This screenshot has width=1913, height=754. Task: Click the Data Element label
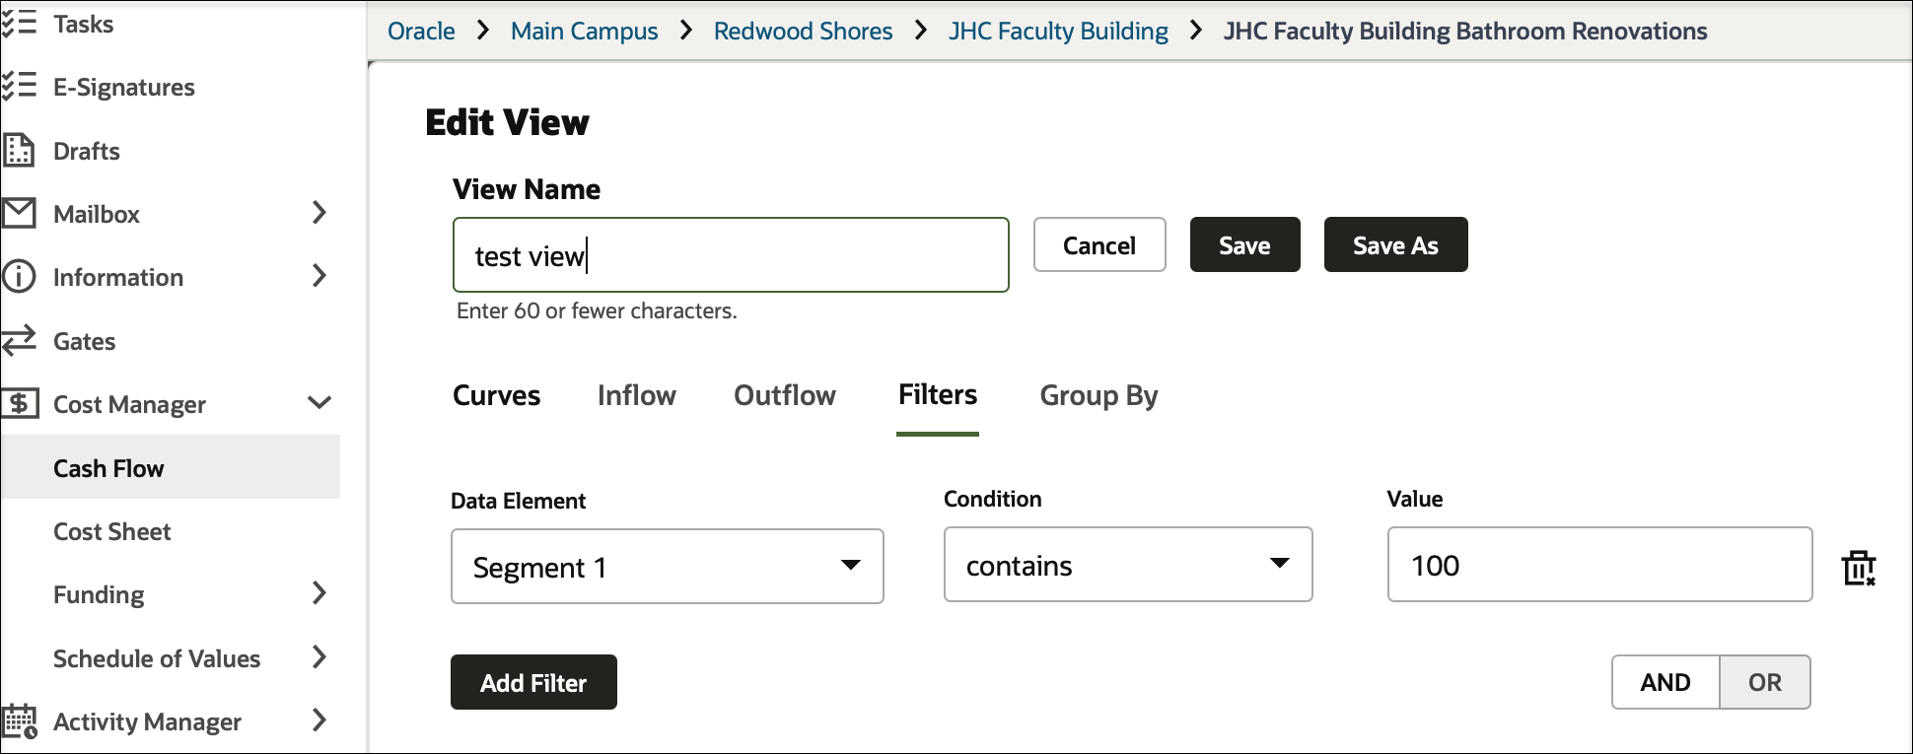pos(518,501)
